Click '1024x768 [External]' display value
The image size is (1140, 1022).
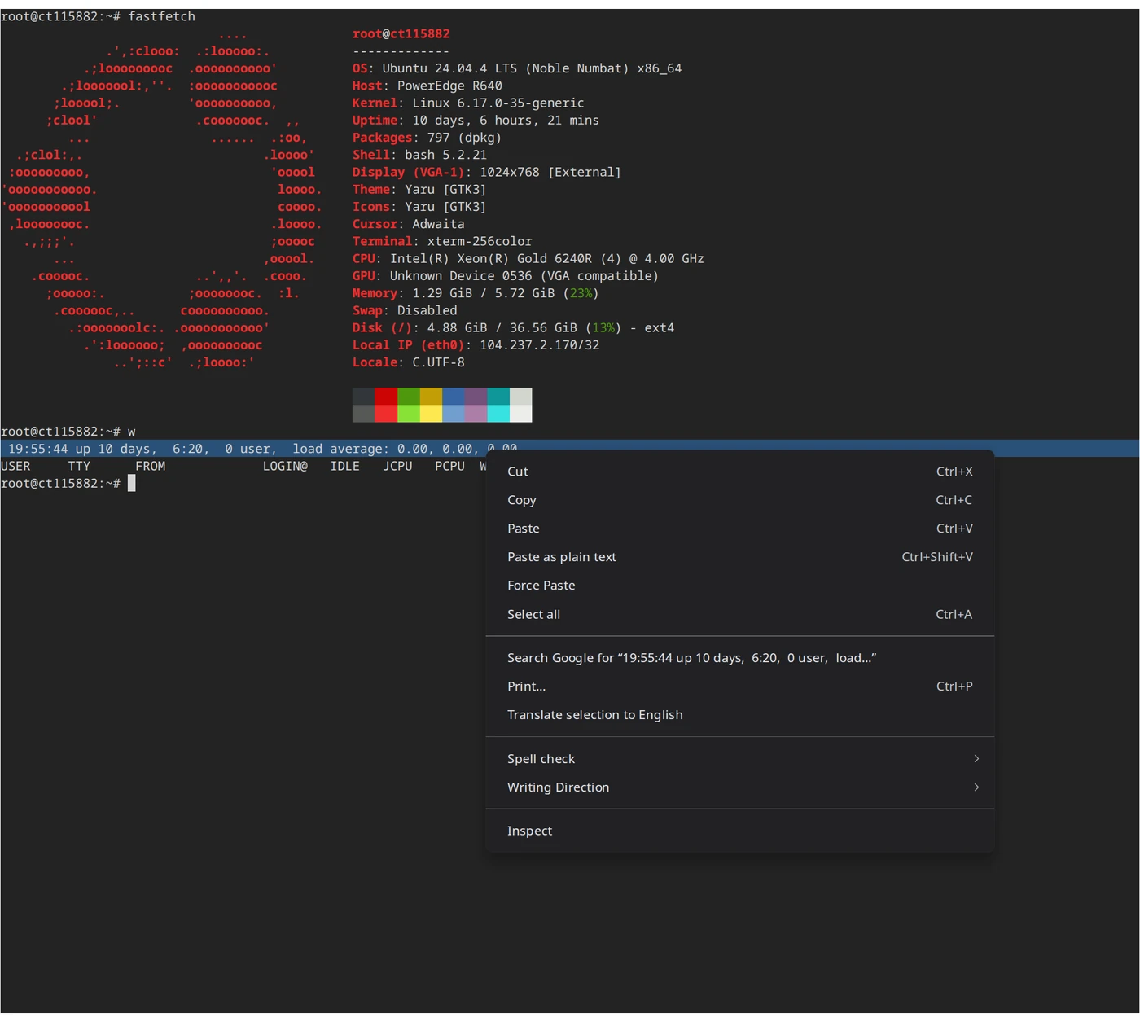550,172
